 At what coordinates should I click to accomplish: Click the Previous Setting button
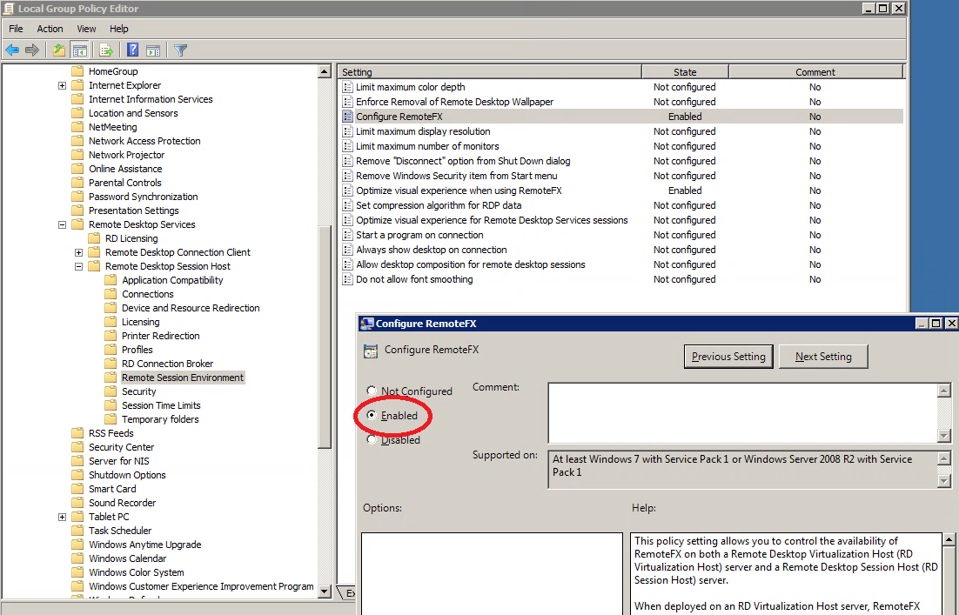pyautogui.click(x=728, y=357)
